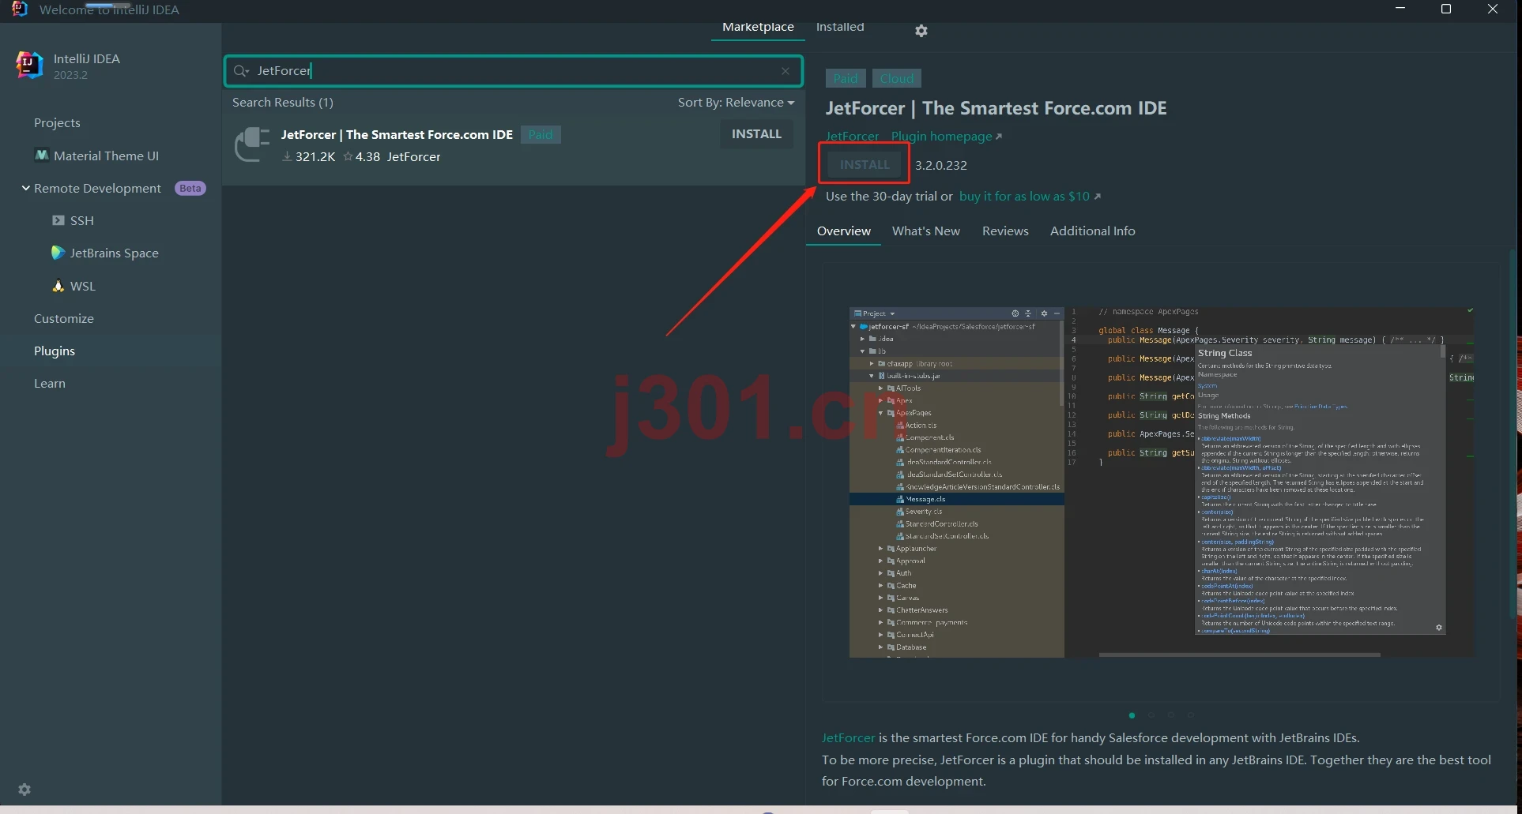Select the fourth screenshot carousel dot
1522x814 pixels.
pyautogui.click(x=1191, y=715)
